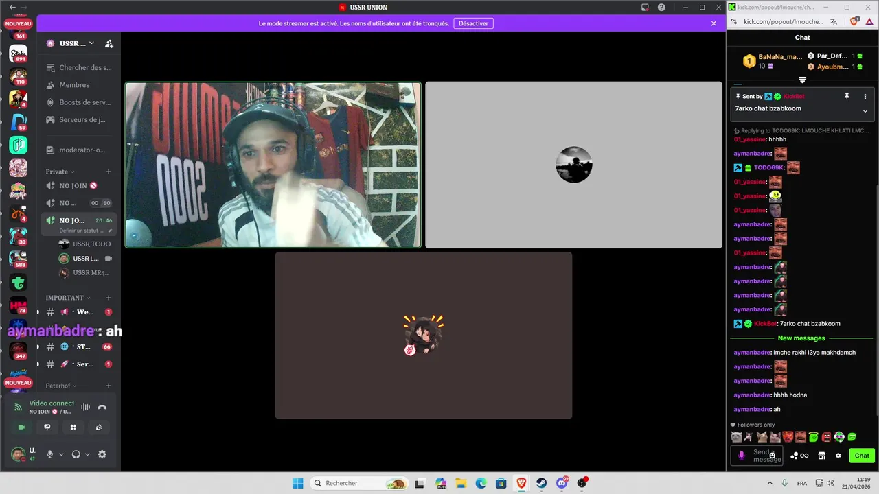Open Brave site settings tune icon
879x494 pixels.
734,22
